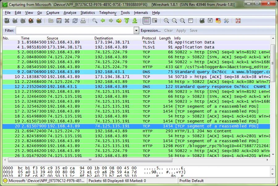Click the Apply filter button
The height and width of the screenshot is (186, 278).
[181, 31]
